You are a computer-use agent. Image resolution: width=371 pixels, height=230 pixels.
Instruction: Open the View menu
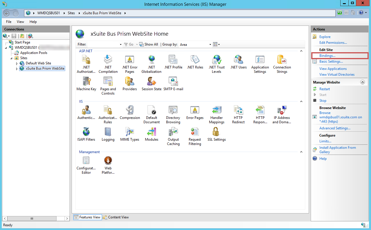20,21
